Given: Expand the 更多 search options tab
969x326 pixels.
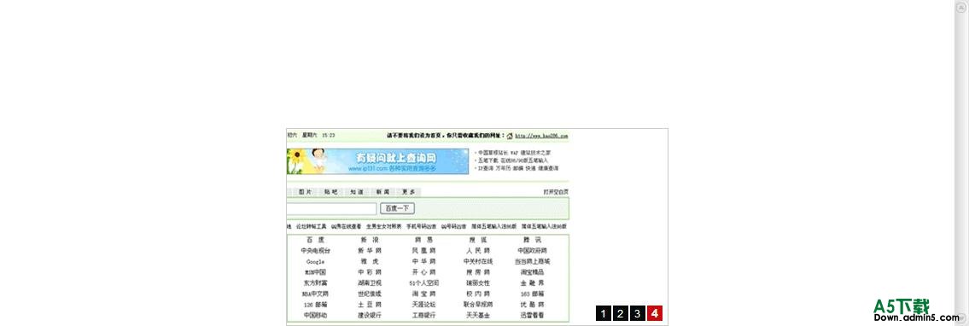Looking at the screenshot, I should tap(408, 192).
